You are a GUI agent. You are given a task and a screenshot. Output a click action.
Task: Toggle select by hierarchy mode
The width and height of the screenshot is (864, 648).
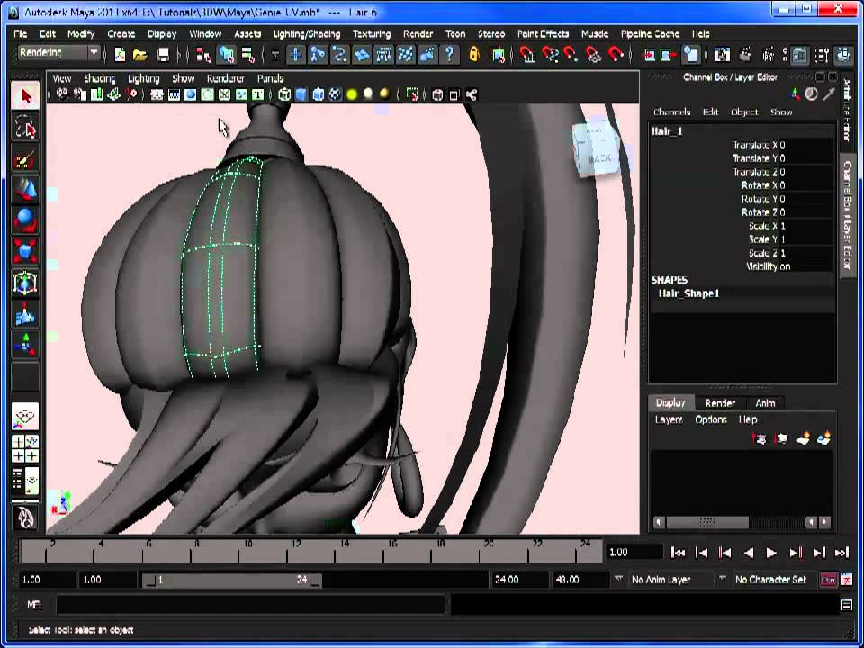pos(203,55)
